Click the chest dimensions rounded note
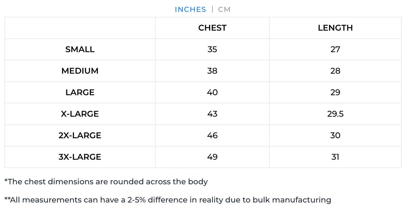406x208 pixels. 106,182
